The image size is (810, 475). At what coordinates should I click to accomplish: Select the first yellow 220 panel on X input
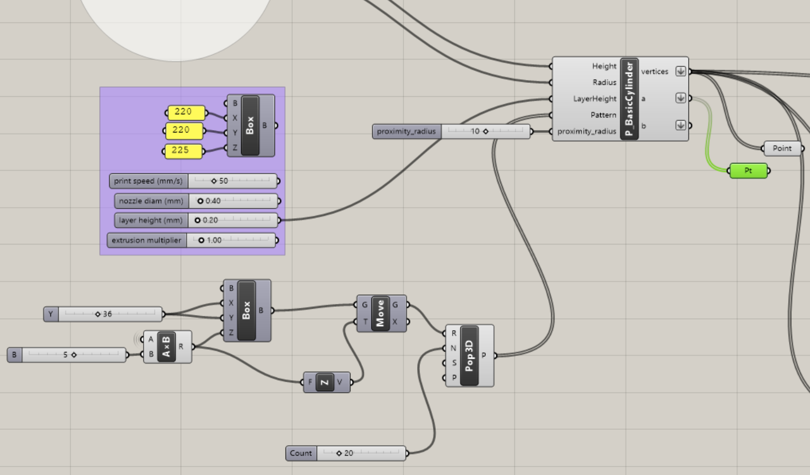[186, 112]
